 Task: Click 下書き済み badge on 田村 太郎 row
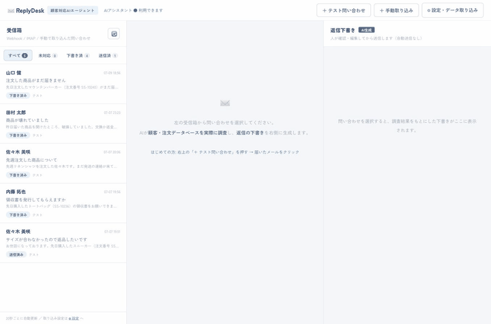[x=18, y=135]
